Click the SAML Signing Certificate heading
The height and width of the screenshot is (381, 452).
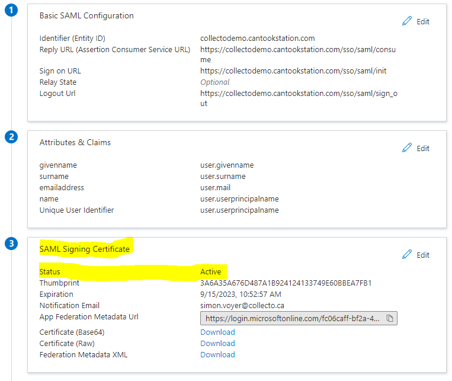click(x=85, y=249)
